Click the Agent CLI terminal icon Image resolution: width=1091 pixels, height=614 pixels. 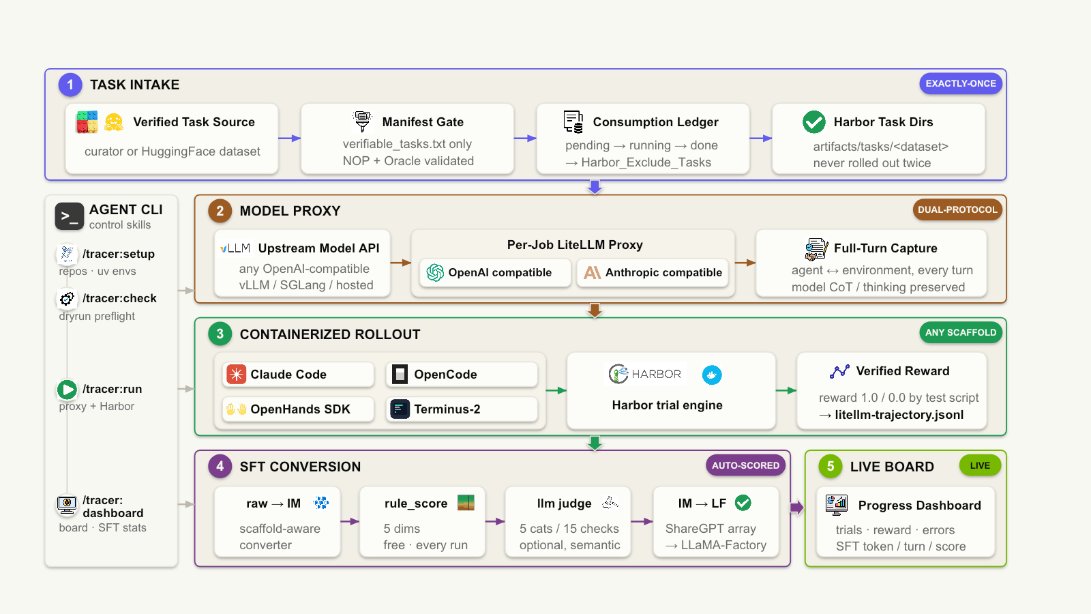[x=69, y=216]
